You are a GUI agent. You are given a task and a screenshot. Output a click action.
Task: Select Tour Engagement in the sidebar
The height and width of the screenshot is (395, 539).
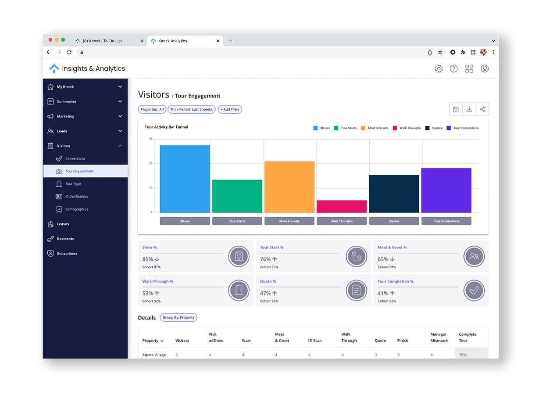tap(86, 171)
